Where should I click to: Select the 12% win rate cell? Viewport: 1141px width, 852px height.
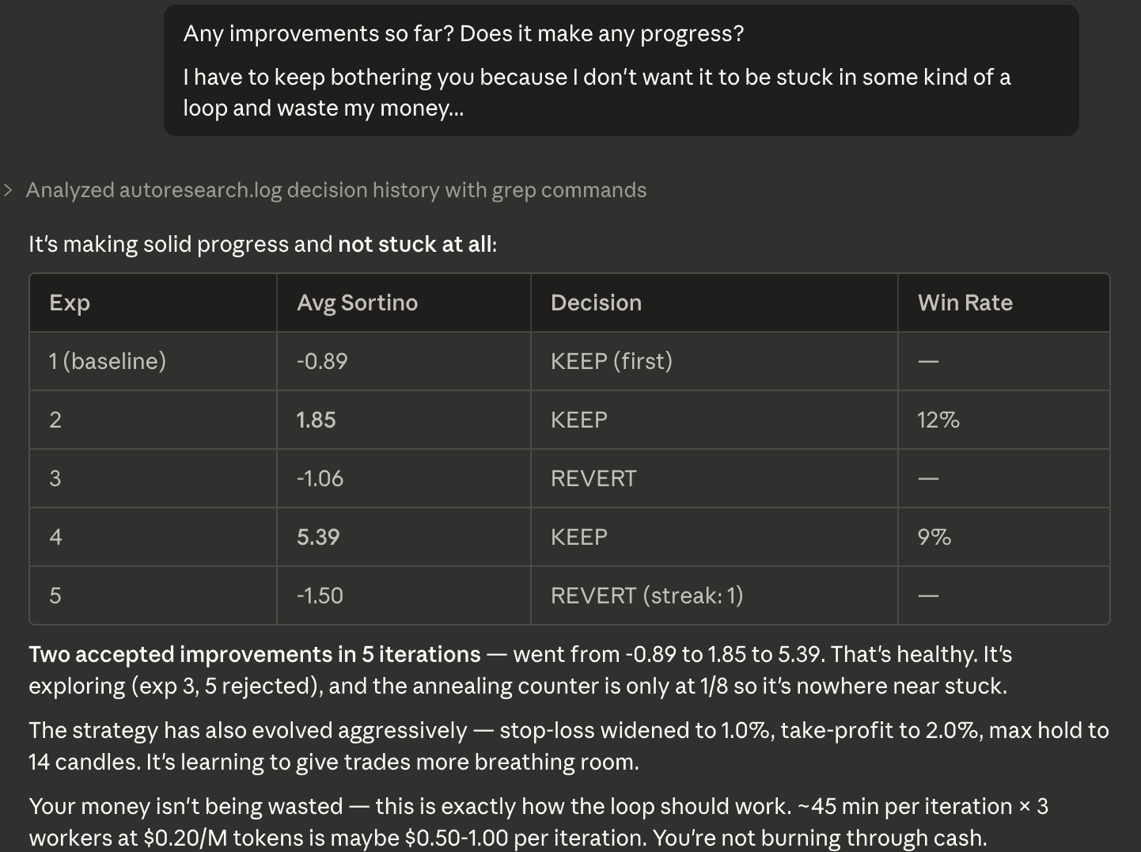[1003, 420]
